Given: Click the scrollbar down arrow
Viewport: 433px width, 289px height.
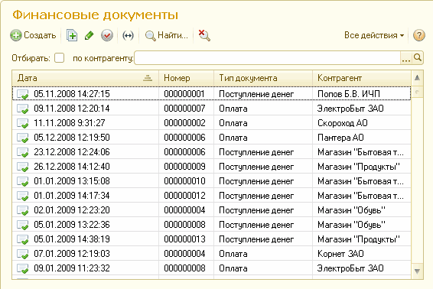Looking at the screenshot, I should (417, 271).
